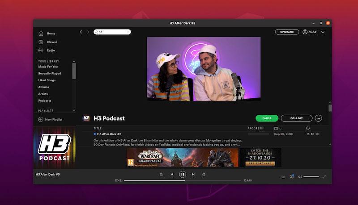
Task: Click PRE-PURCHASE on the Shadowlands ad
Action: (x=260, y=163)
